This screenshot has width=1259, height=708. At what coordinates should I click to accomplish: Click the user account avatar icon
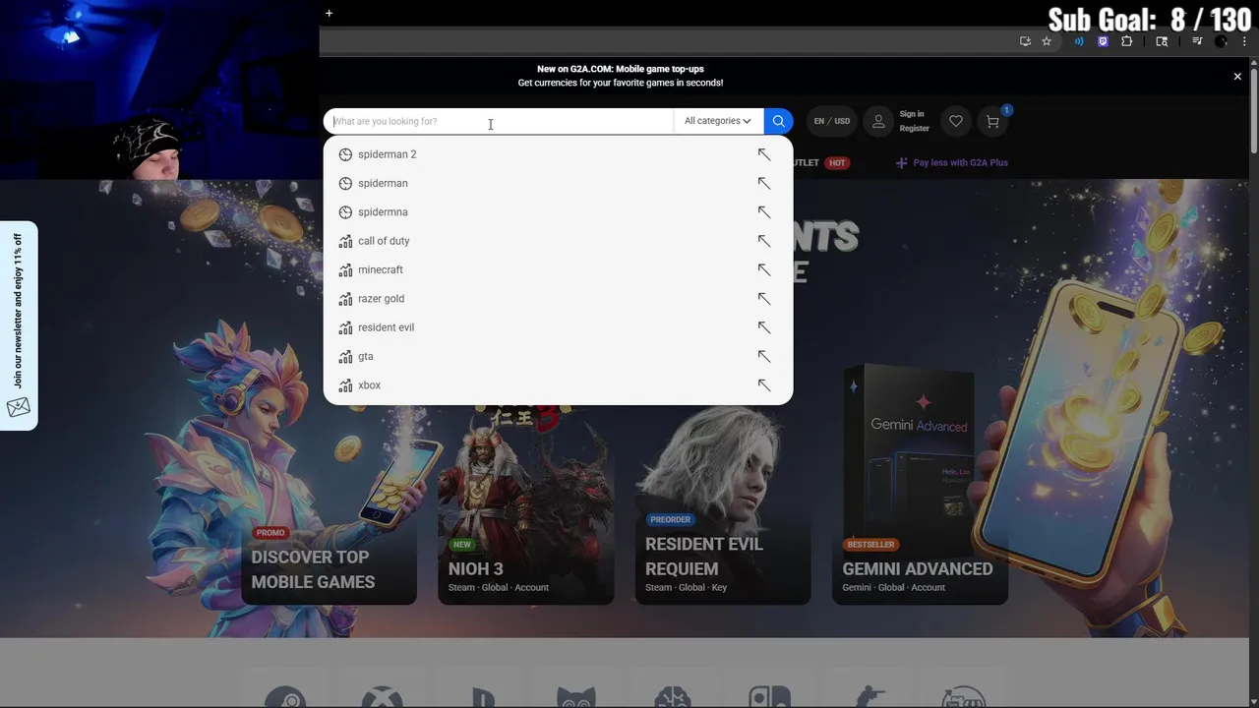pyautogui.click(x=878, y=121)
